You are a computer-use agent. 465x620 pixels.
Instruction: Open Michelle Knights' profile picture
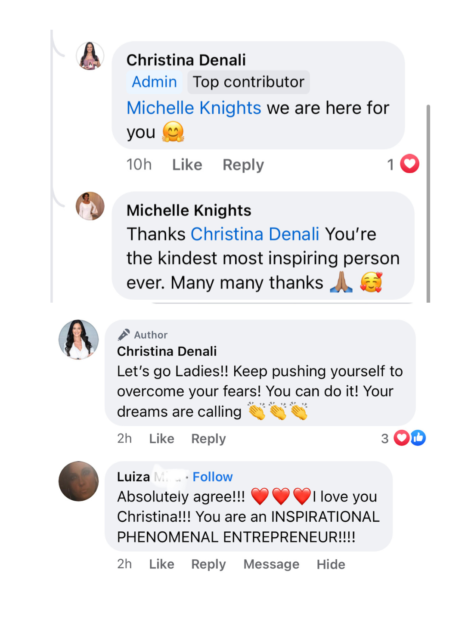point(90,206)
